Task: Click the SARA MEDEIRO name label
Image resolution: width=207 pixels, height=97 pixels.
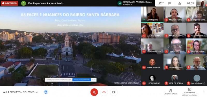Action: click(176, 68)
